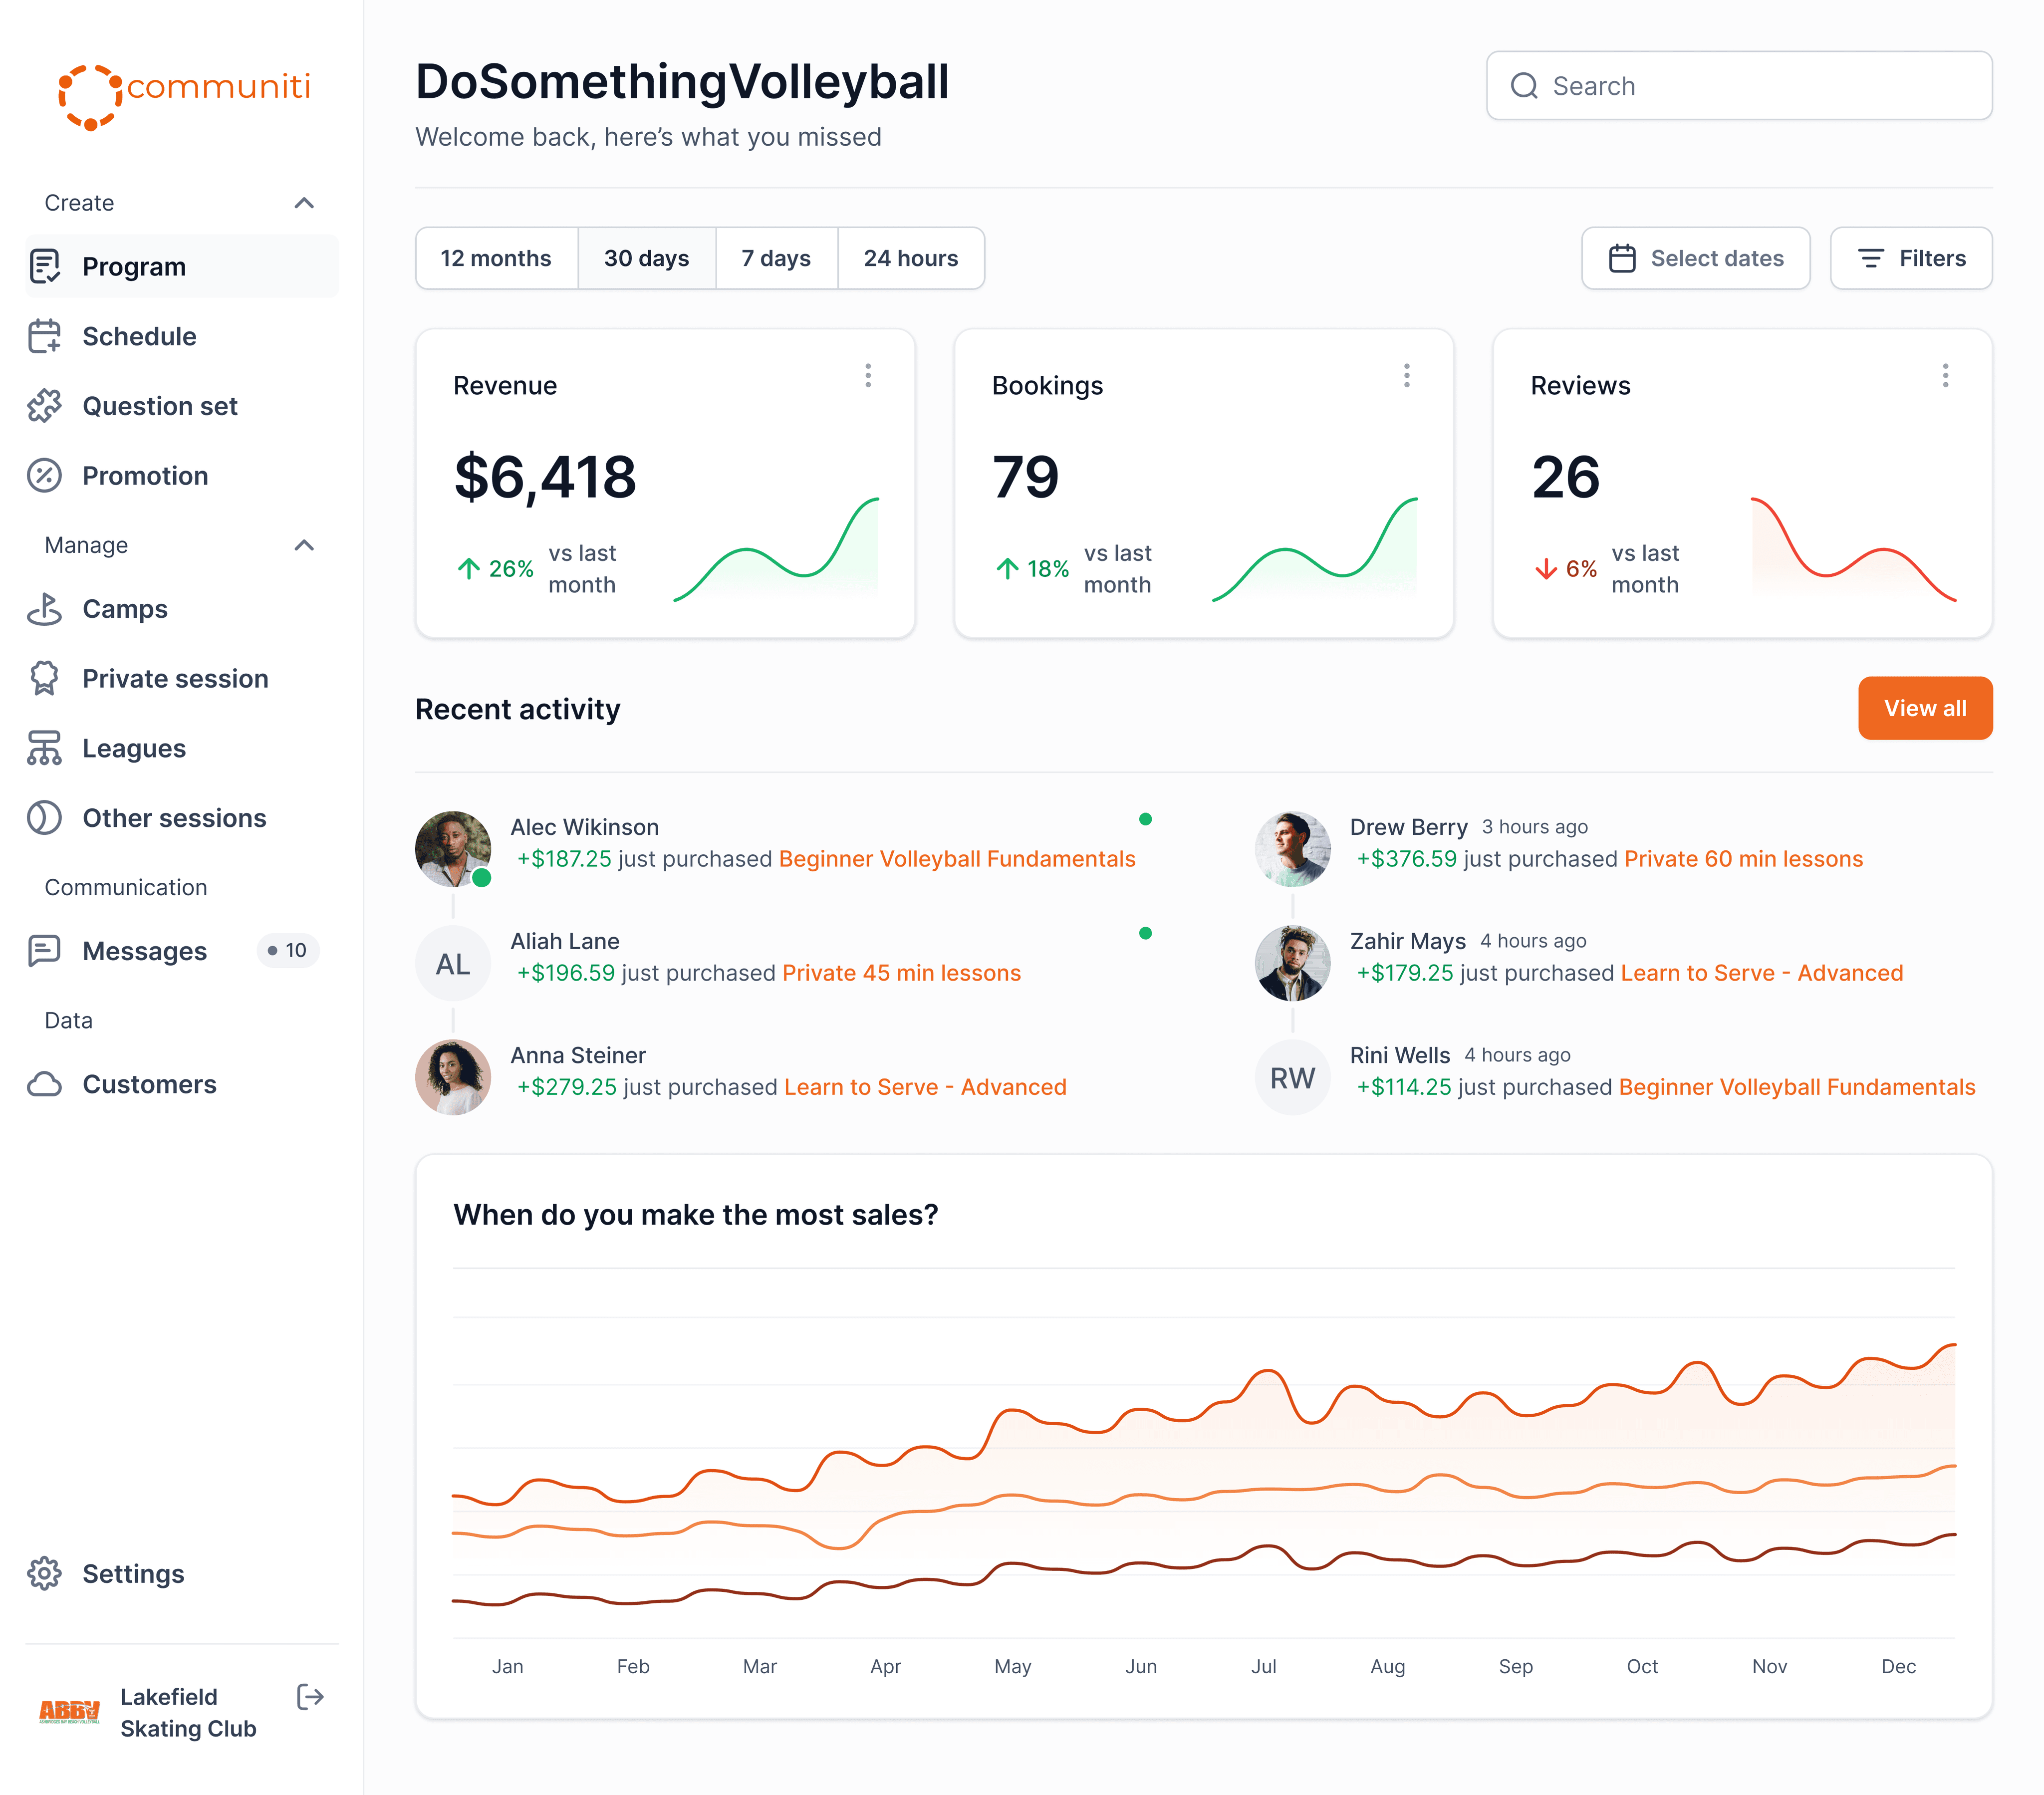Screen dimensions: 2044x1795
Task: Select the 24 hours range
Action: (x=911, y=259)
